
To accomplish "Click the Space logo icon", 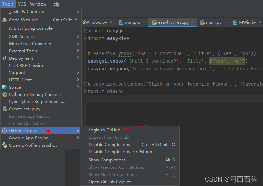I will [4, 87].
